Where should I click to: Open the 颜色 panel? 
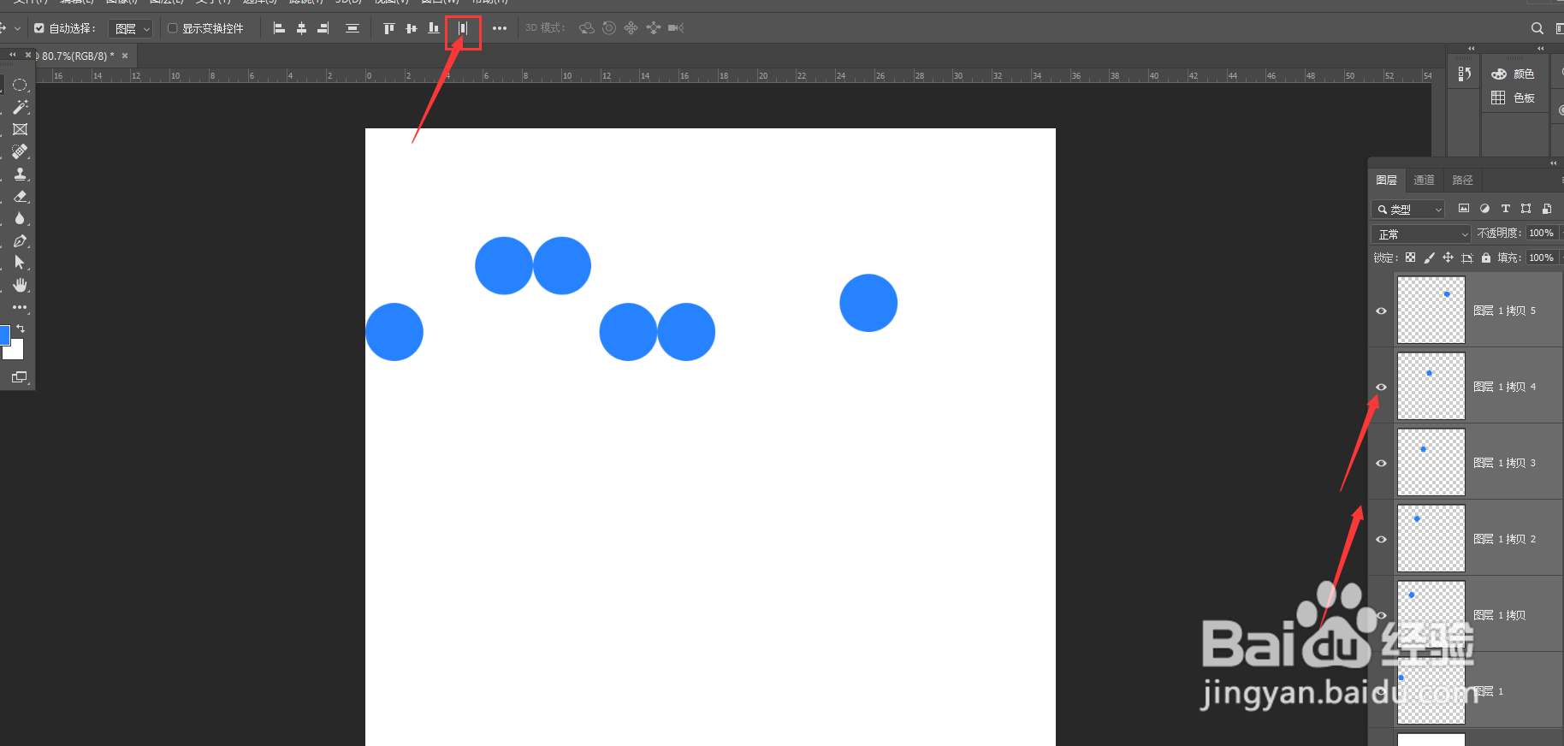tap(1513, 74)
